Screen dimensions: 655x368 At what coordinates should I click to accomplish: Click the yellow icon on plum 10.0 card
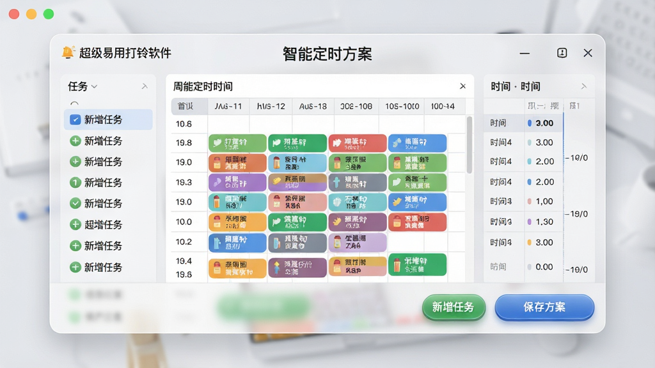pos(336,222)
